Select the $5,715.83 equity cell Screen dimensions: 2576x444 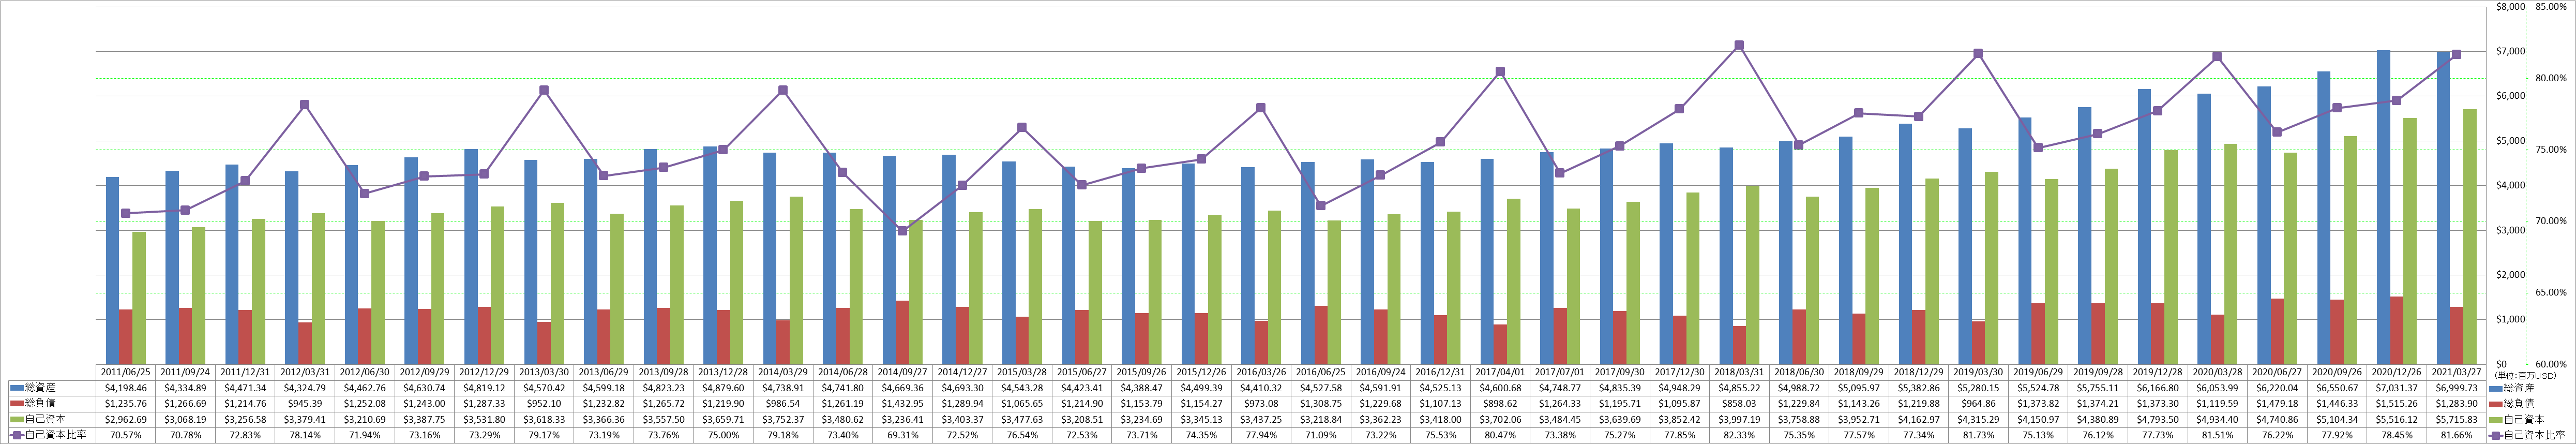pos(2458,419)
